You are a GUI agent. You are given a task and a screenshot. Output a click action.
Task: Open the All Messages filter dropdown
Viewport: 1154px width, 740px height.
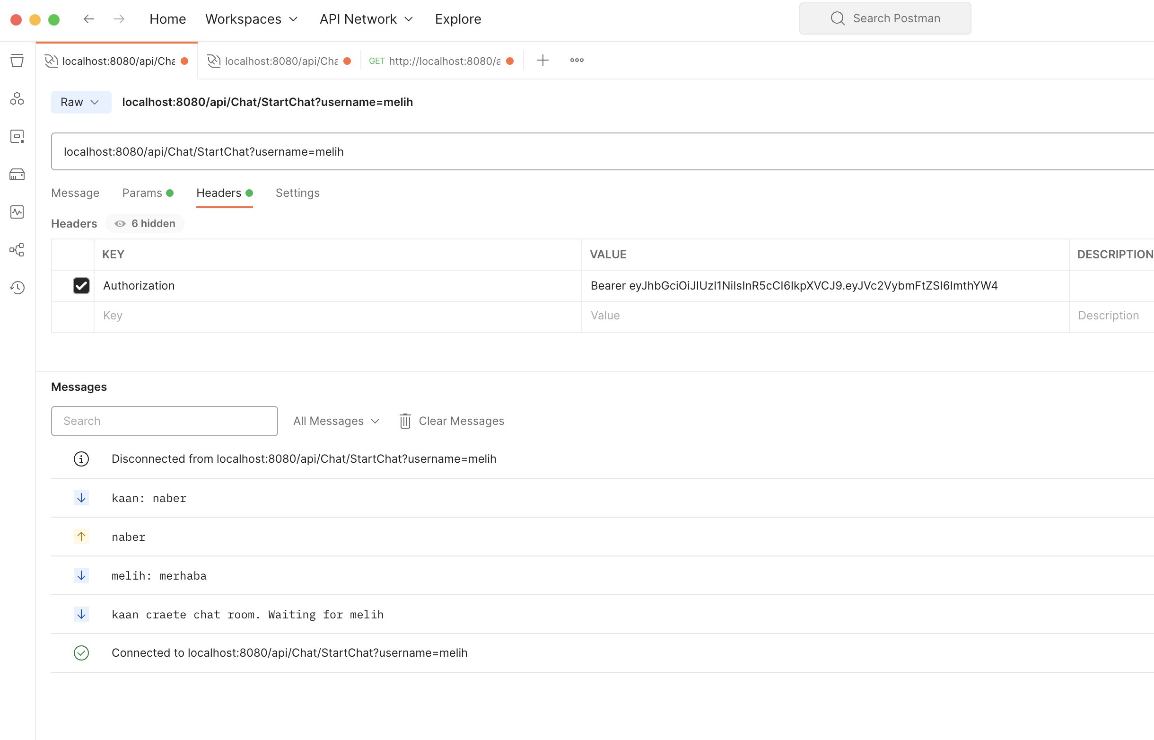pyautogui.click(x=336, y=421)
